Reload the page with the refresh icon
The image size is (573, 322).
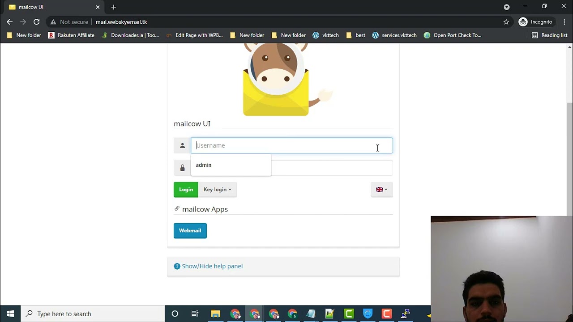click(x=37, y=22)
